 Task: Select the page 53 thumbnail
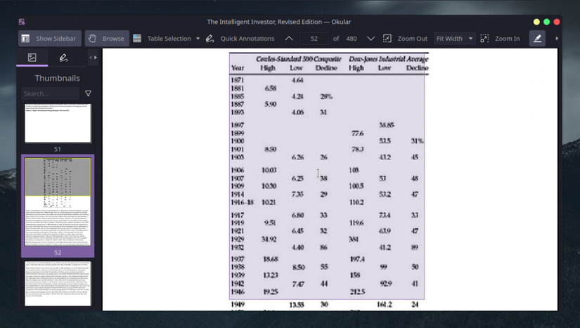58,283
